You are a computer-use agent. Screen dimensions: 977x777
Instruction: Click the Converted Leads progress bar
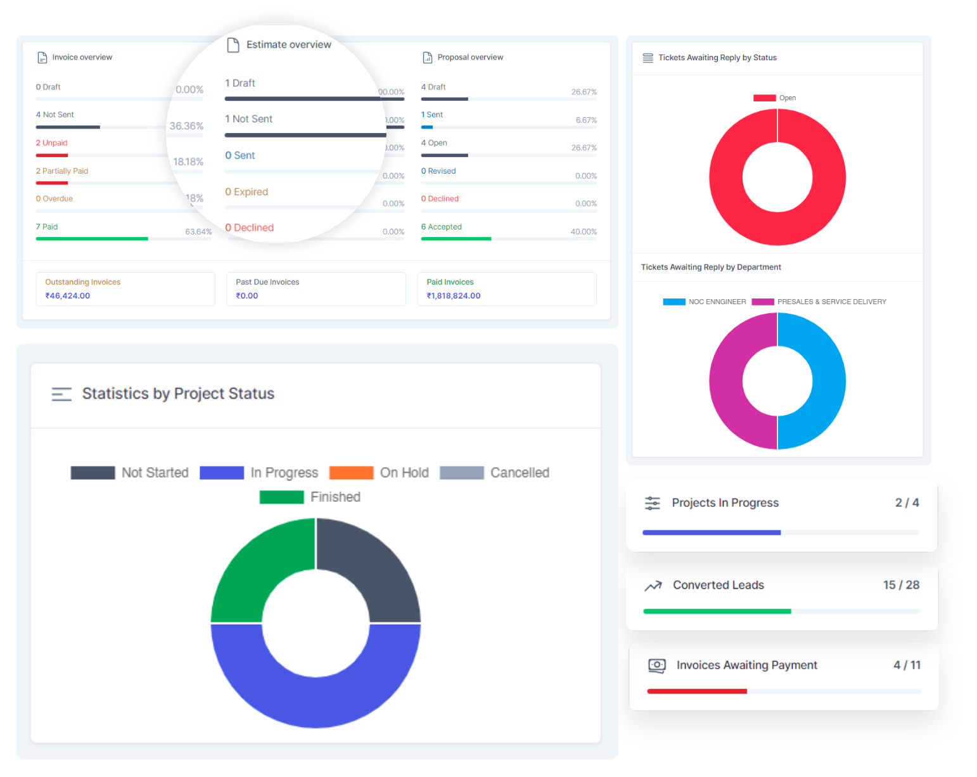781,612
